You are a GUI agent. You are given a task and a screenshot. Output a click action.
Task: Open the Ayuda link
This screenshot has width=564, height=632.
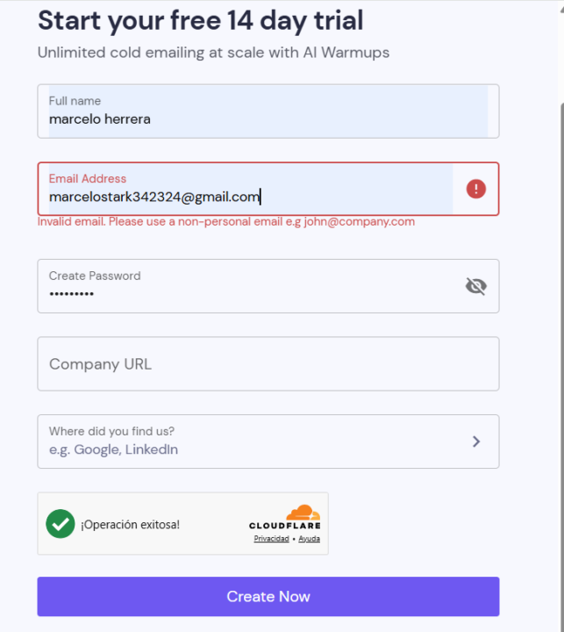click(309, 538)
